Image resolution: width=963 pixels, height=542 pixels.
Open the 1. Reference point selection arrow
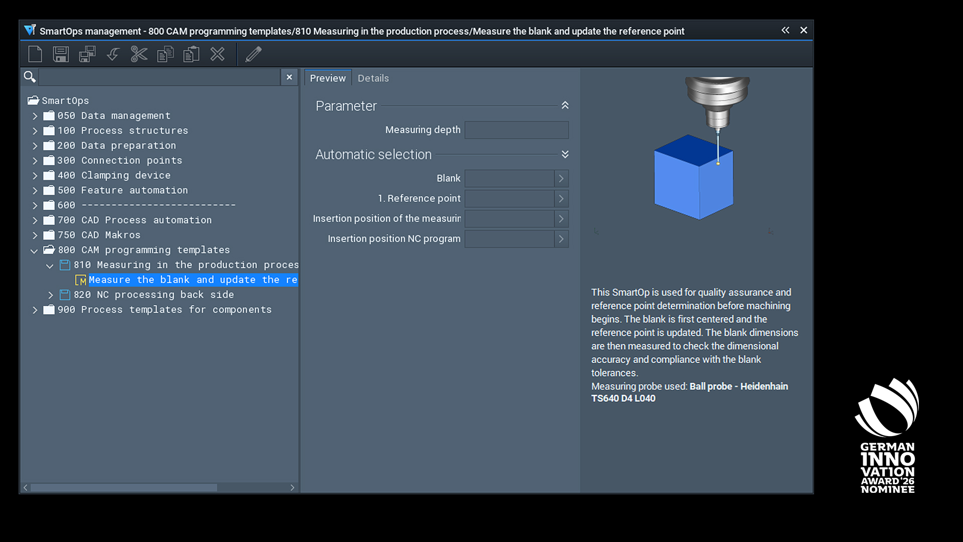561,199
